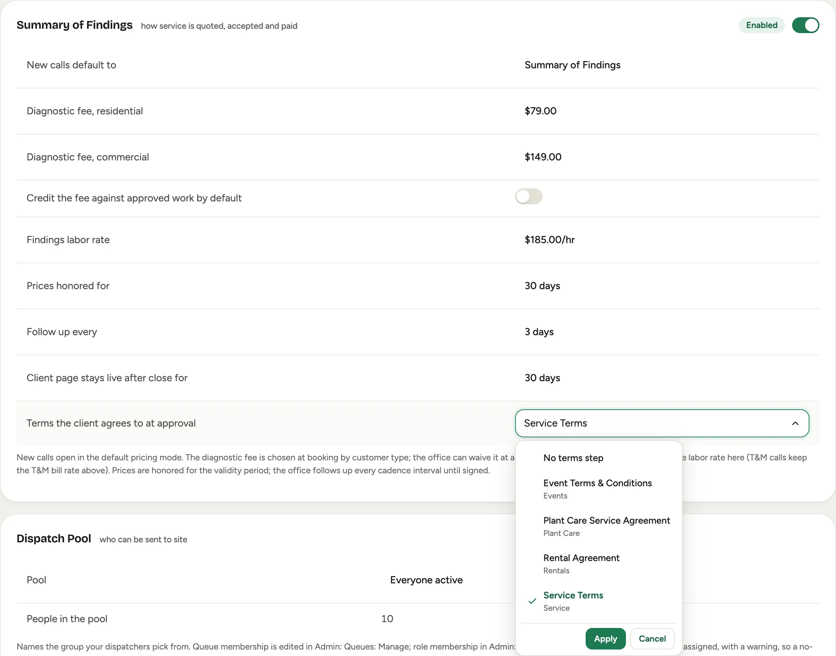The width and height of the screenshot is (836, 656).
Task: Edit the residential diagnostic fee $79.00
Action: [540, 111]
